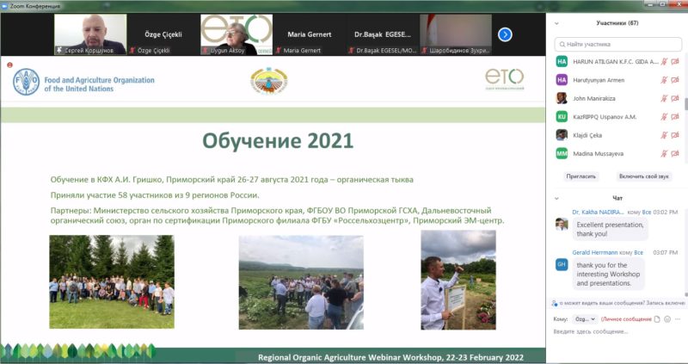688x364 pixels.
Task: Click the red recording indicator on the slide
Action: (x=9, y=65)
